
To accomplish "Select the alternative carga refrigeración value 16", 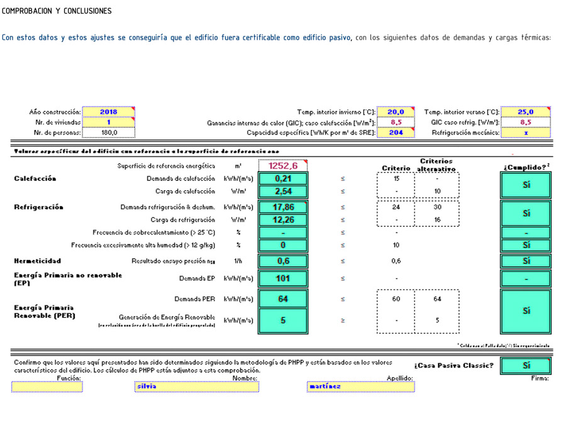I will [437, 220].
